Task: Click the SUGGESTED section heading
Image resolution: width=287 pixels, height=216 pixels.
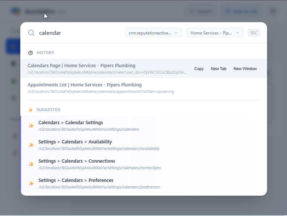Action: pos(48,110)
